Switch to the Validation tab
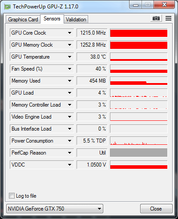The width and height of the screenshot is (178, 219). tap(76, 20)
